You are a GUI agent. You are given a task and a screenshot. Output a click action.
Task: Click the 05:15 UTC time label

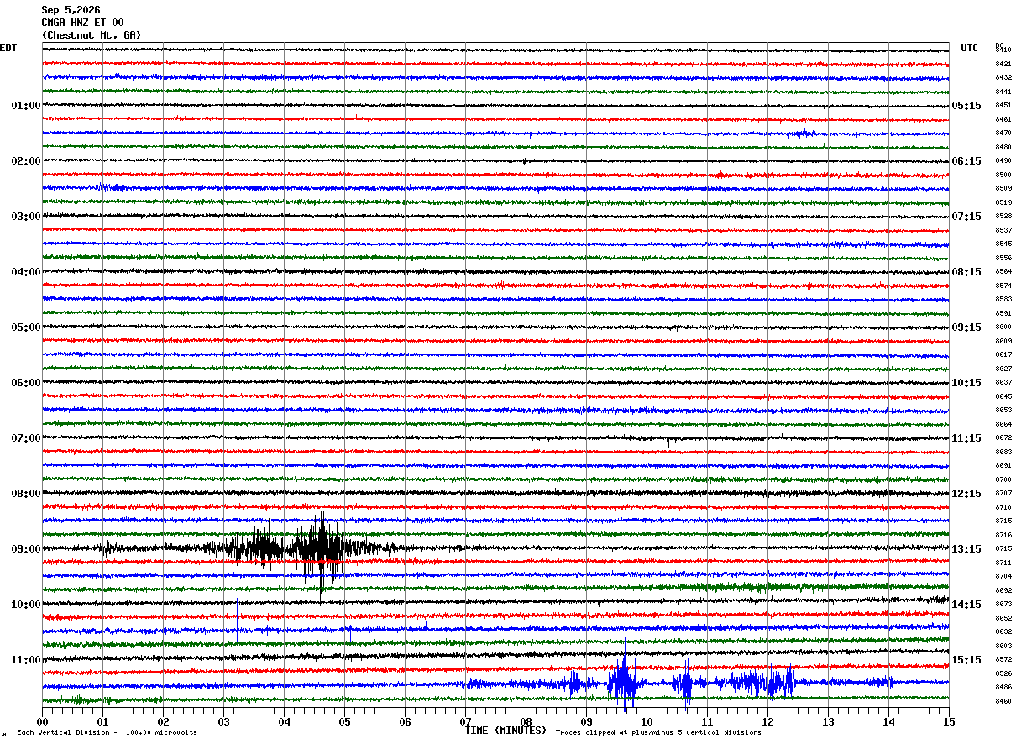pos(966,106)
